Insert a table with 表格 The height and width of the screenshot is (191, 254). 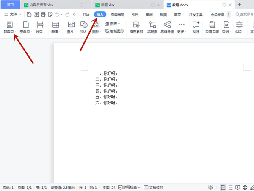(56, 27)
